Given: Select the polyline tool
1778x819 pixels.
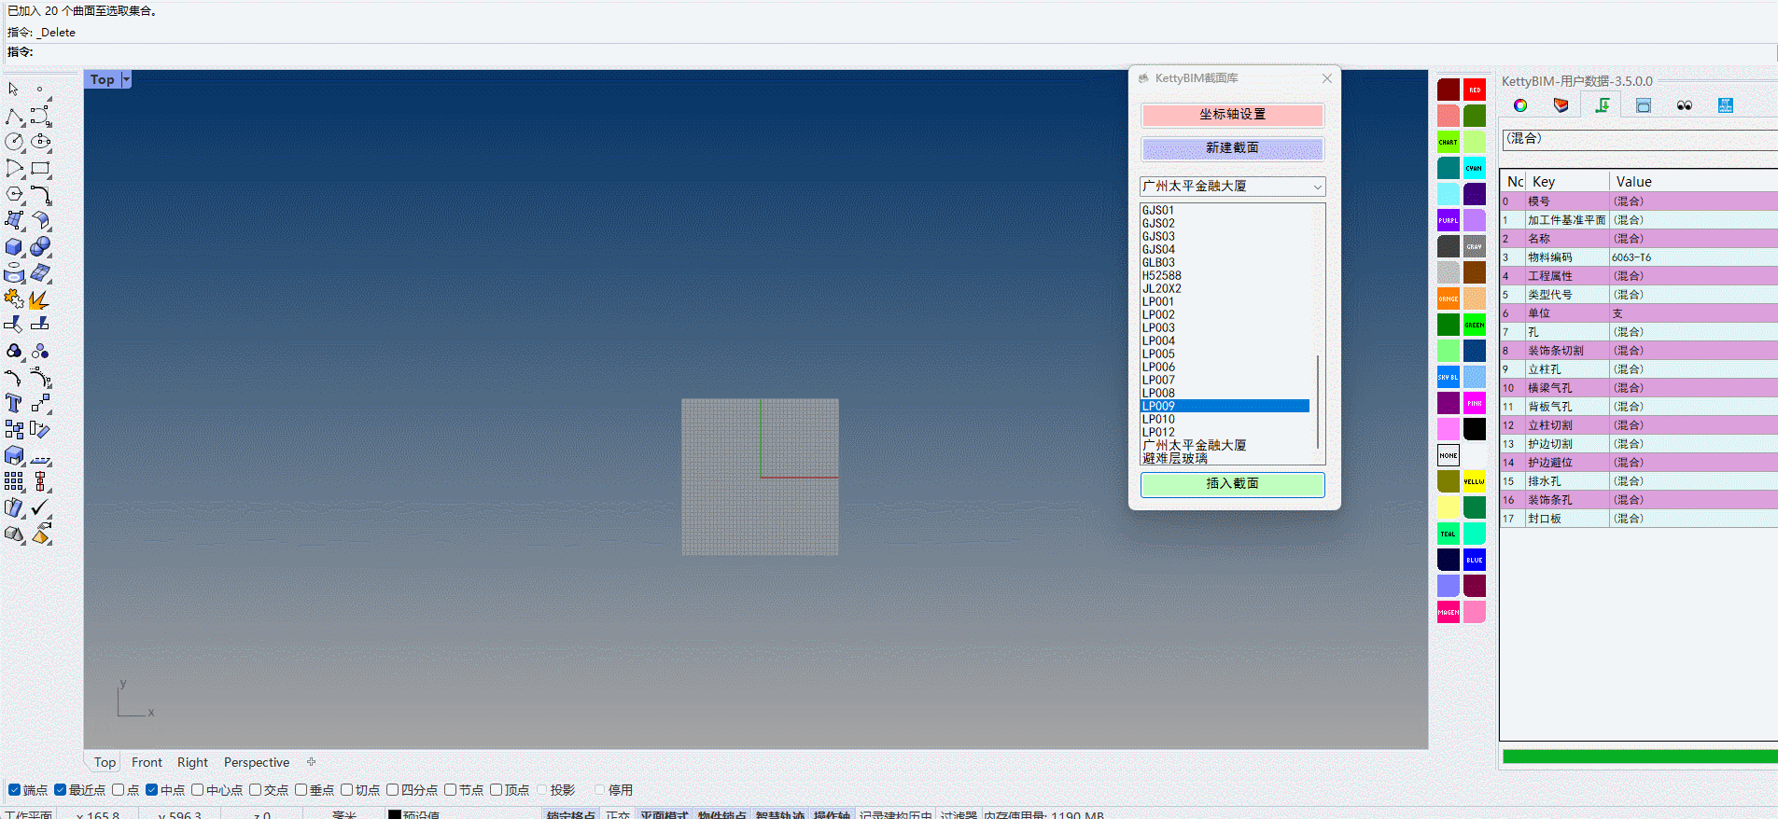Looking at the screenshot, I should [14, 117].
